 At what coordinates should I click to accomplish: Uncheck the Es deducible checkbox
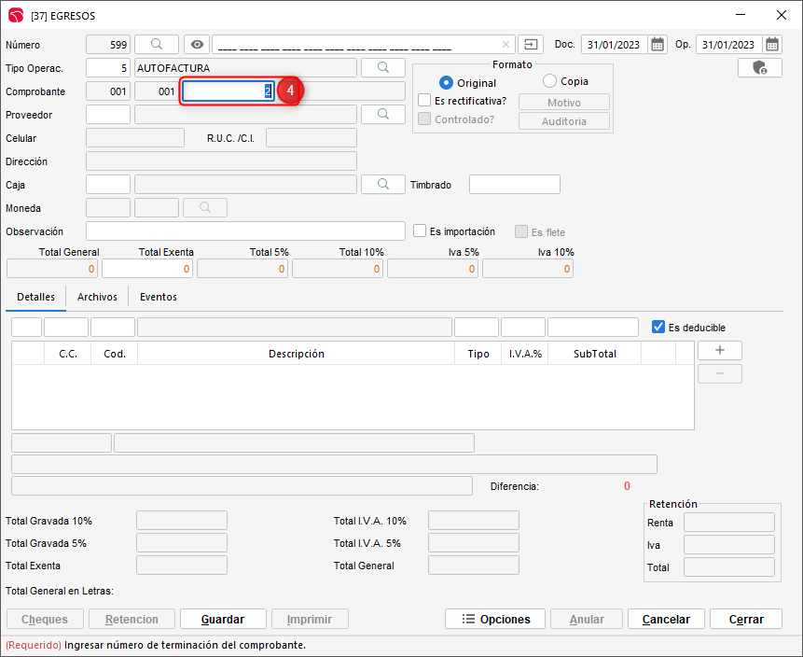click(658, 327)
